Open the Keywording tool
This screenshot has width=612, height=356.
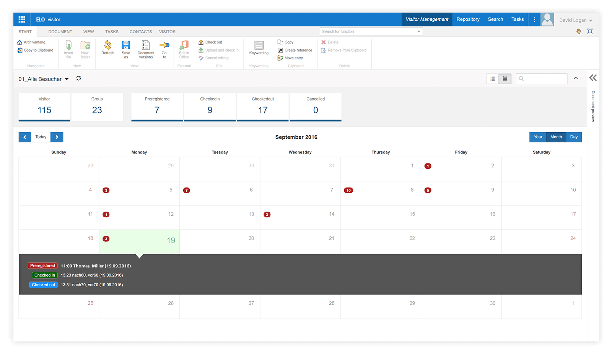click(x=259, y=46)
